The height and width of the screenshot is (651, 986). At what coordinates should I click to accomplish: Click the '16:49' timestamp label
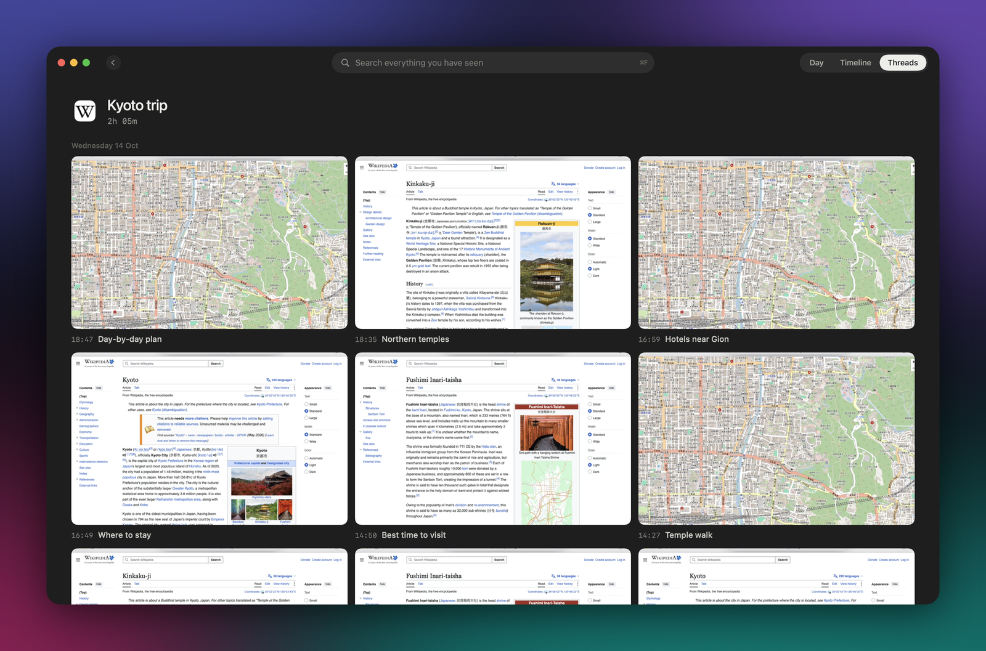[82, 535]
